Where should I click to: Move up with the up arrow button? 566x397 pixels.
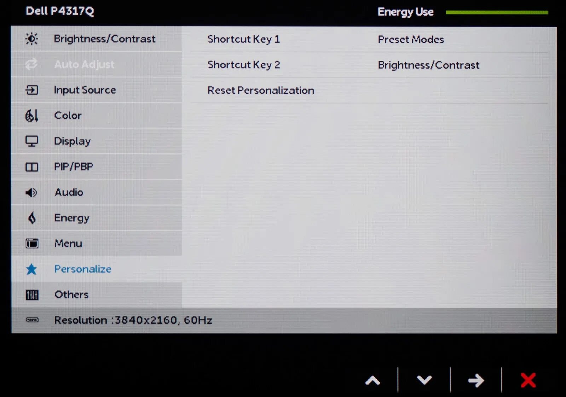tap(372, 380)
